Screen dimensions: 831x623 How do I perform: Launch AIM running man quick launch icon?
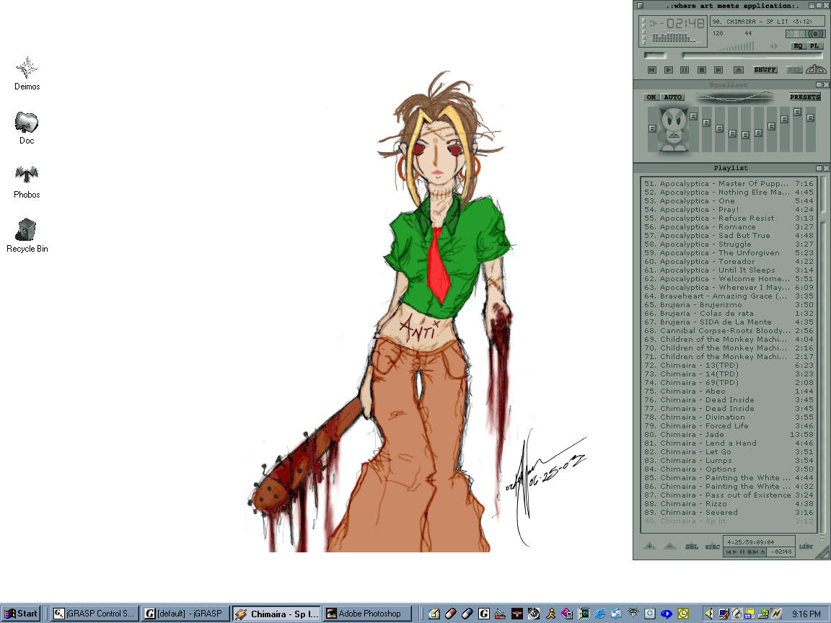click(x=550, y=614)
